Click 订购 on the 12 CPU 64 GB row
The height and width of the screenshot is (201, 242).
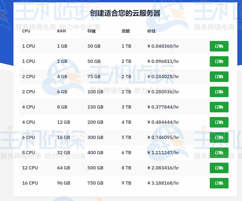(x=219, y=168)
